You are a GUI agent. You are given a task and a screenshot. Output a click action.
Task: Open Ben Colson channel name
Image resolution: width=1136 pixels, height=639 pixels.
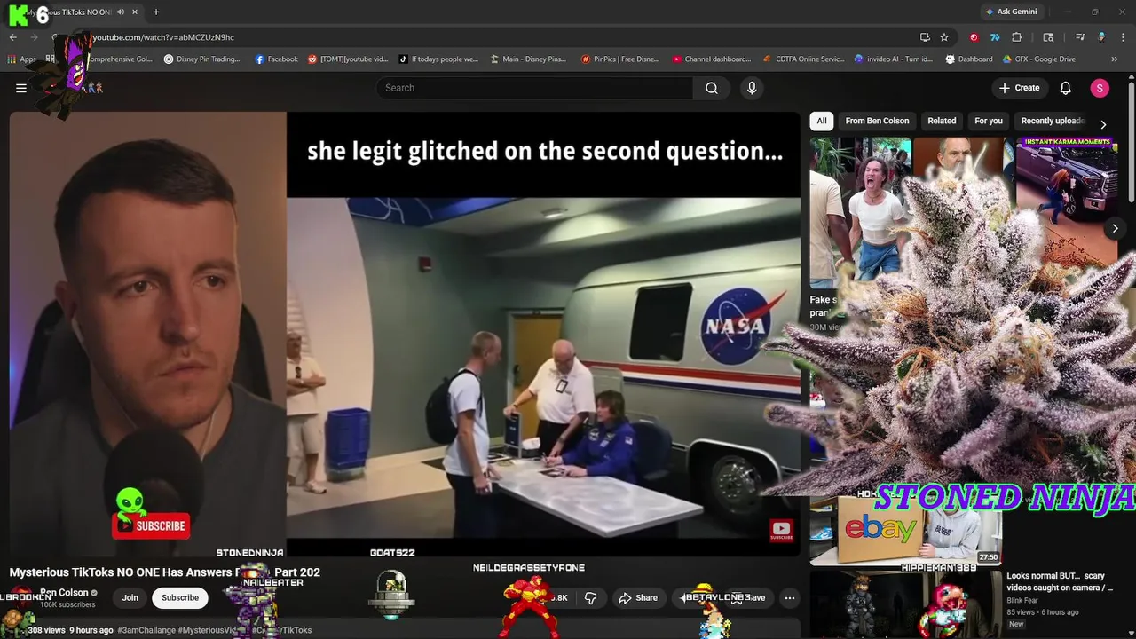64,593
